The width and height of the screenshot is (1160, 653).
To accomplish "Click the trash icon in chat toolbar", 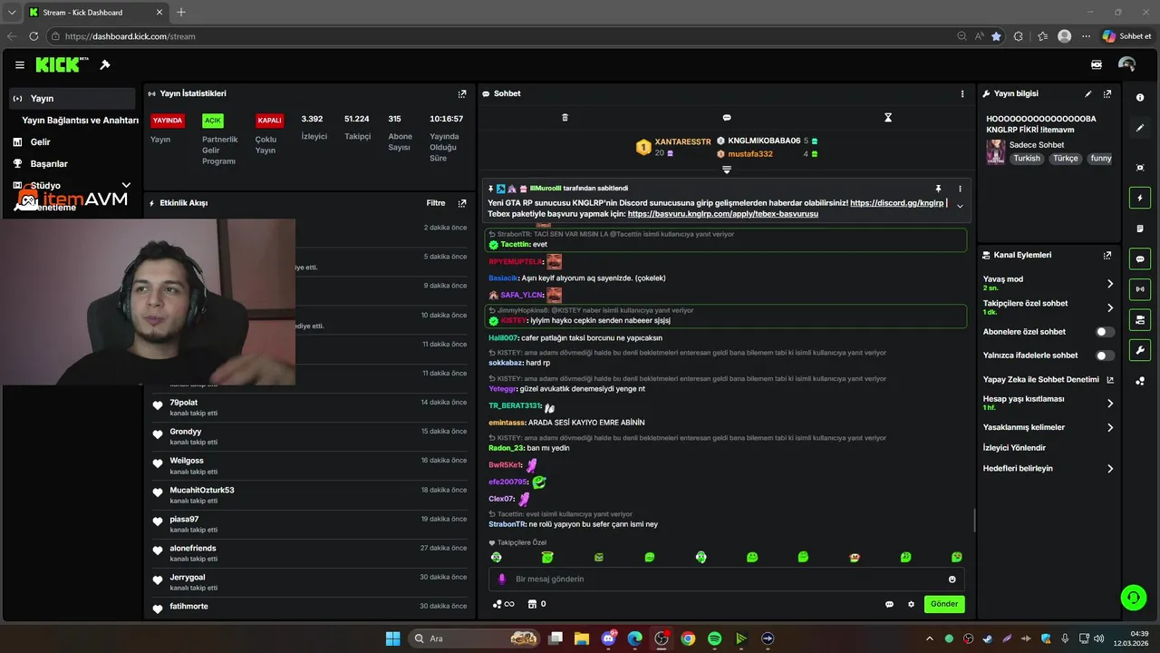I will click(565, 118).
